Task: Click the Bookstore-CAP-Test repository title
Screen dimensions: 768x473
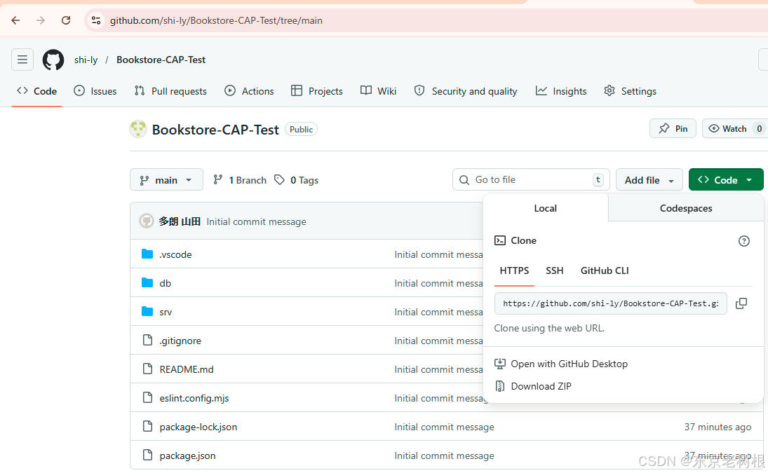Action: click(215, 130)
